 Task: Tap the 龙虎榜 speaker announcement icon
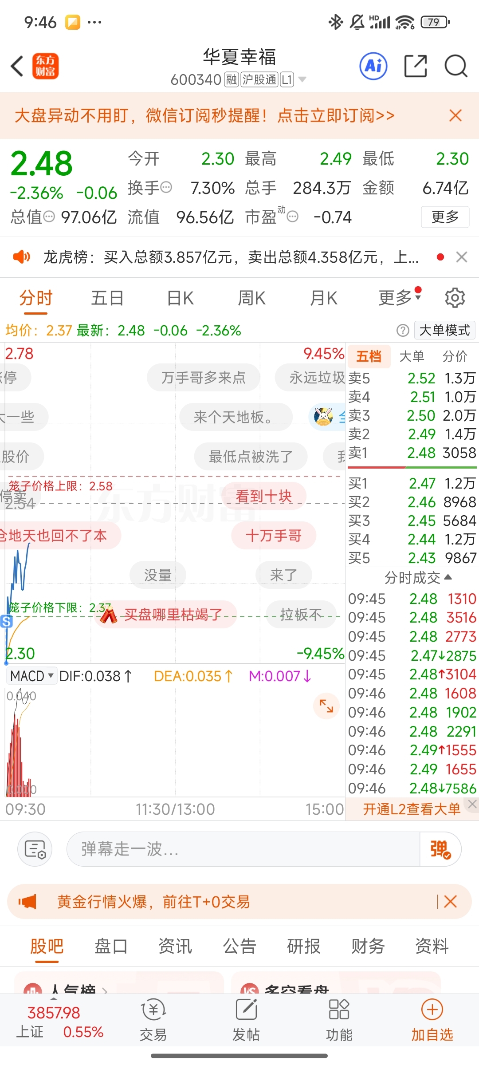tap(21, 256)
